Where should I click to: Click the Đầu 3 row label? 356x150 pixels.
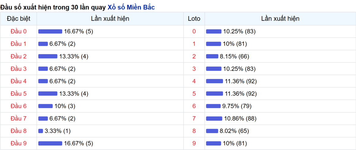(18, 69)
